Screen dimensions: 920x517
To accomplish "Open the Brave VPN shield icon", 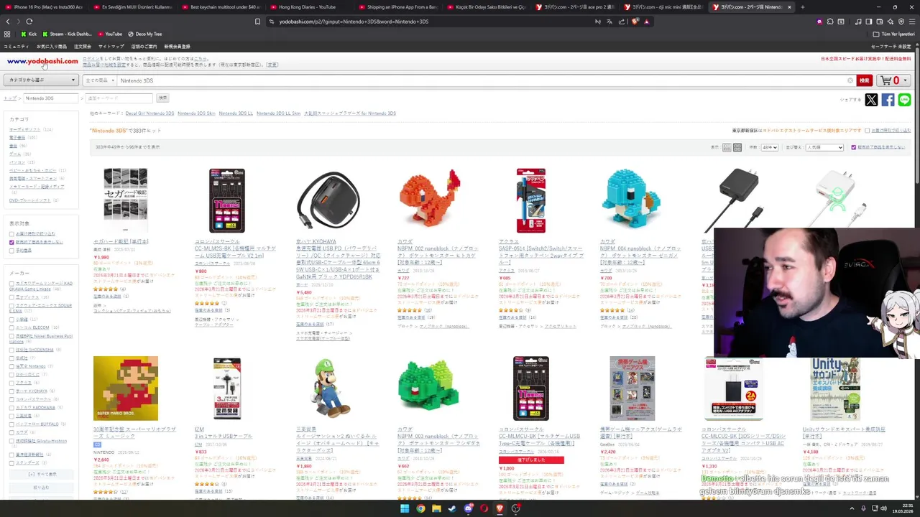I will pyautogui.click(x=901, y=22).
